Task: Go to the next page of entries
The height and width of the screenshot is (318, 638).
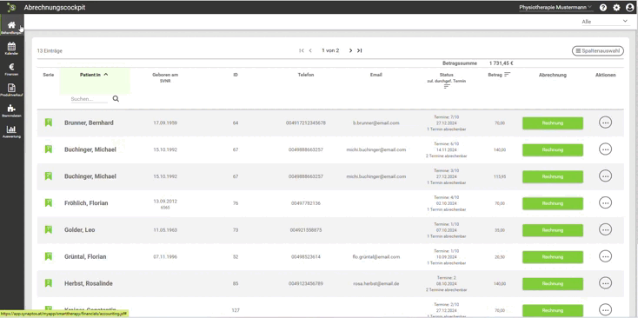Action: [350, 51]
